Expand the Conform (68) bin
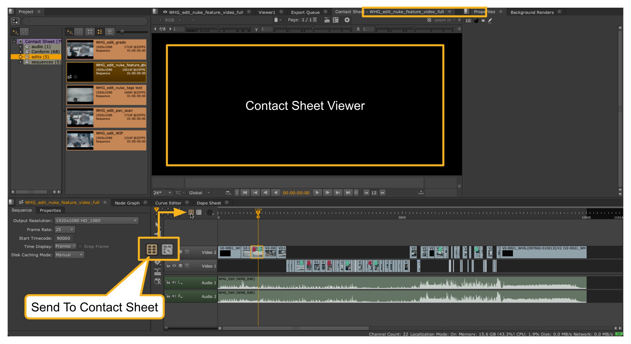 pyautogui.click(x=20, y=52)
